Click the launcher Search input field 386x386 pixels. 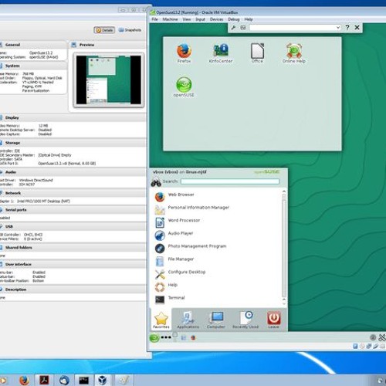[230, 181]
